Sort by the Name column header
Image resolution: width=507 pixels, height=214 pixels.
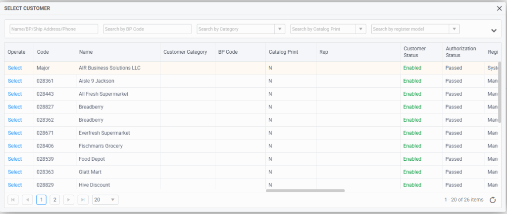click(x=86, y=52)
